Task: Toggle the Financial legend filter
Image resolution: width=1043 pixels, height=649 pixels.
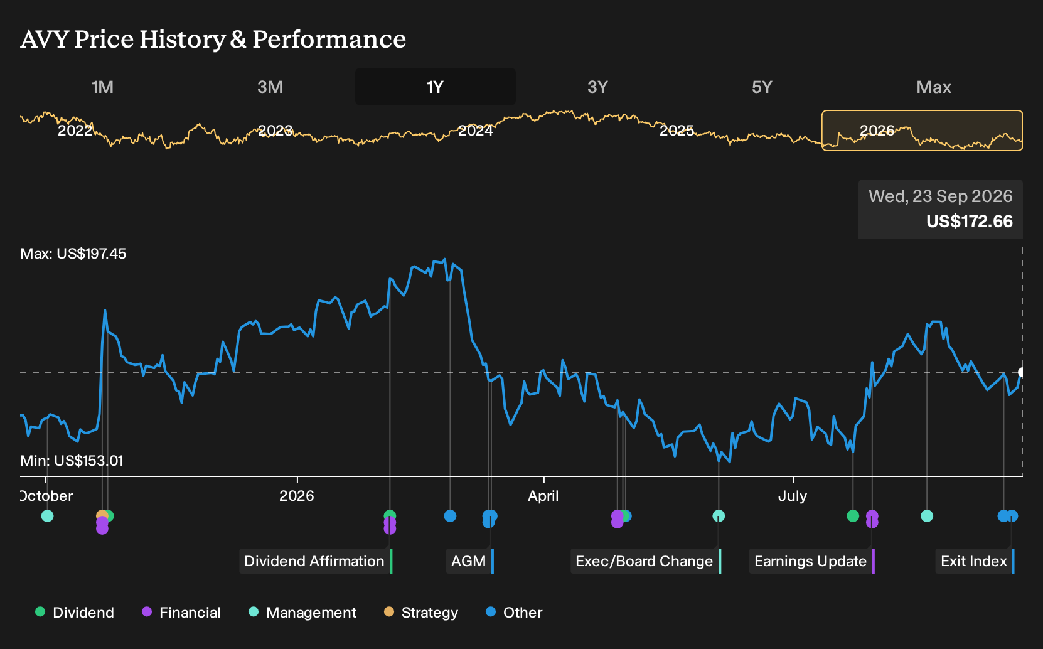Action: tap(181, 613)
